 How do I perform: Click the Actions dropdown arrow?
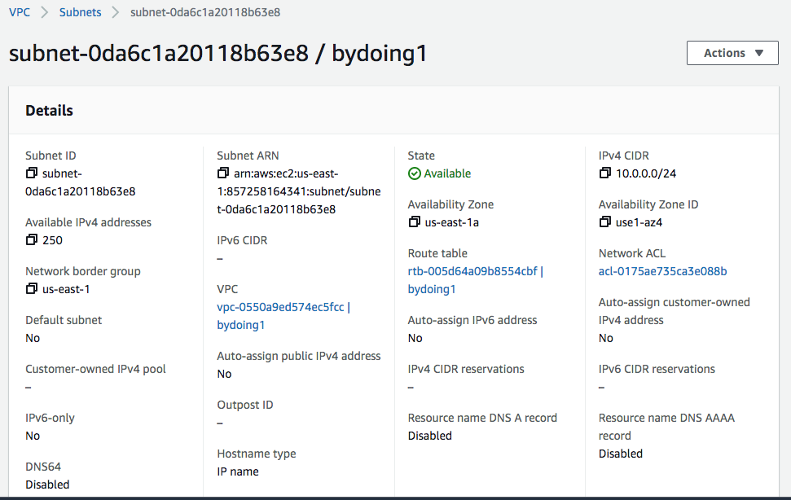(x=758, y=53)
